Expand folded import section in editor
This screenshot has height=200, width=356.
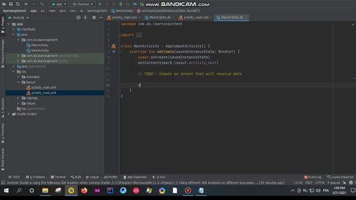point(139,35)
